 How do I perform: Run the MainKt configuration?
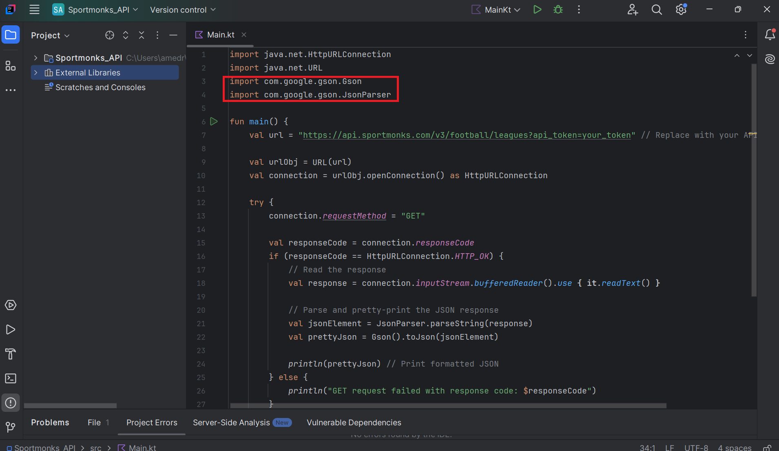(x=537, y=10)
